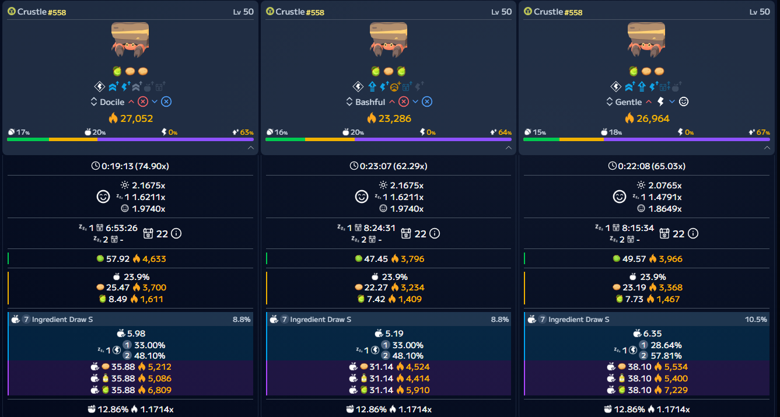Open the nature selector next to Docile
Viewport: 780px width, 417px height.
coord(93,102)
